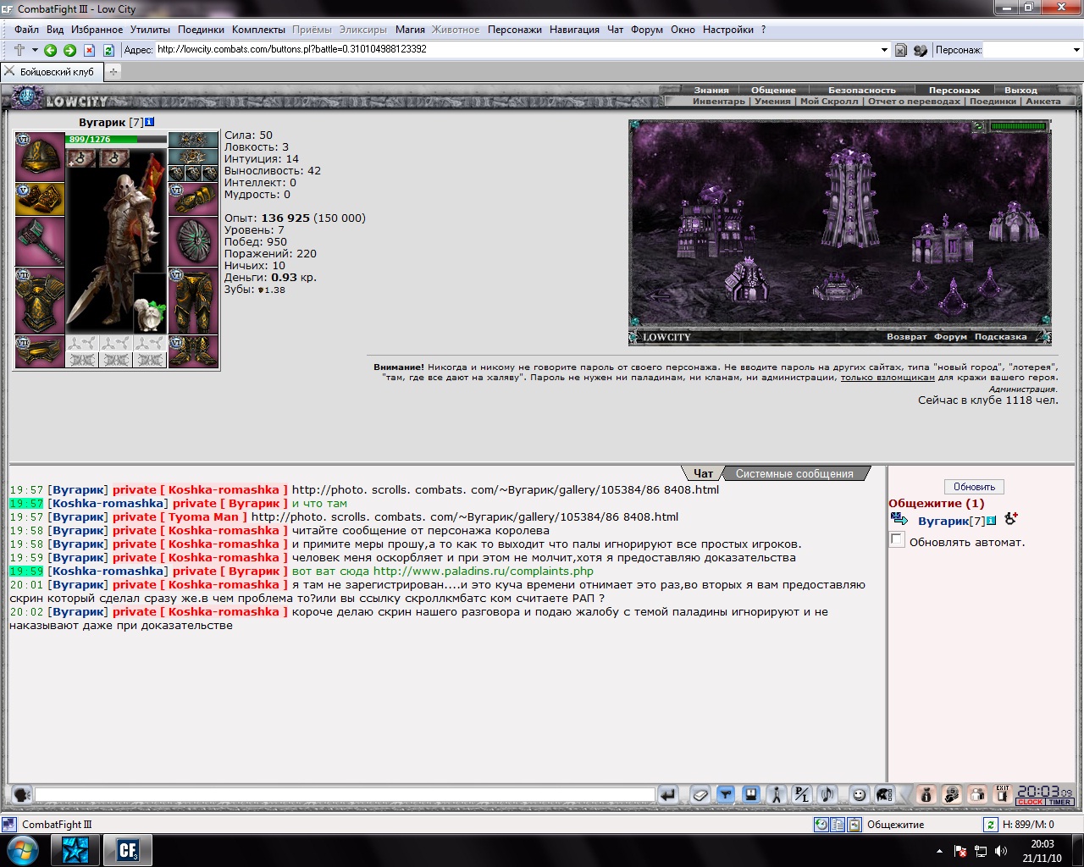The height and width of the screenshot is (867, 1084).
Task: Select the Бойцовский клуб tab
Action: pos(51,72)
